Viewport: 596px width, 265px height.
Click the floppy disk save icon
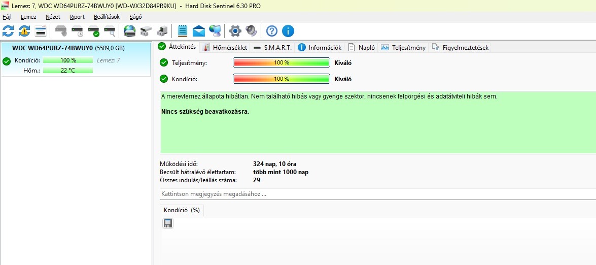pos(167,223)
